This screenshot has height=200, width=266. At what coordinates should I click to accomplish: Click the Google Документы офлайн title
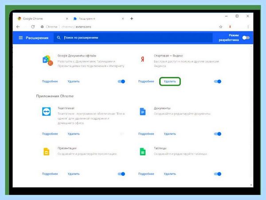tap(77, 56)
